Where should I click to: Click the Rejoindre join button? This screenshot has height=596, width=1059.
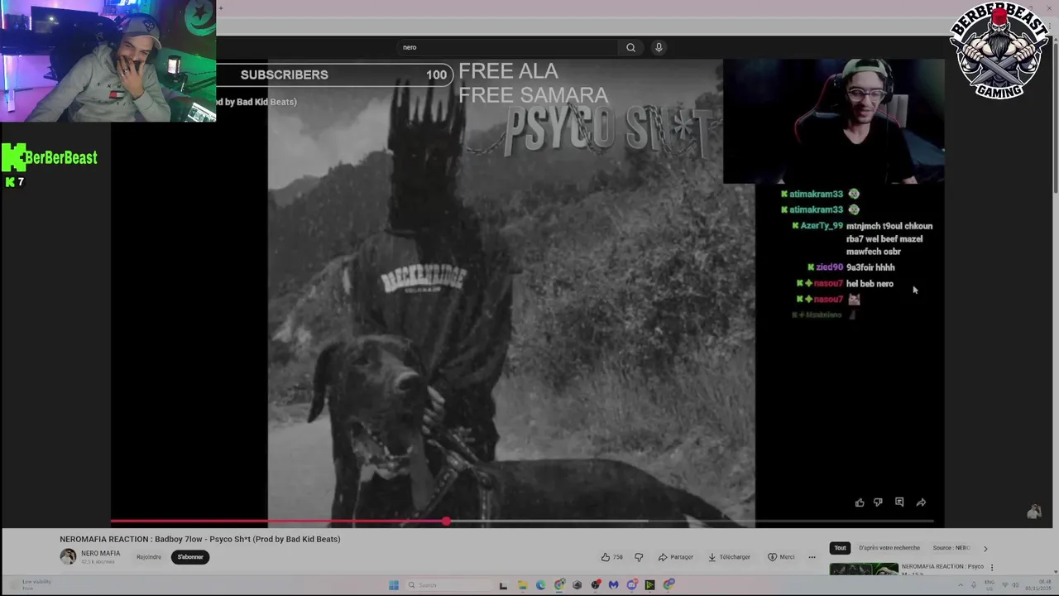[149, 557]
